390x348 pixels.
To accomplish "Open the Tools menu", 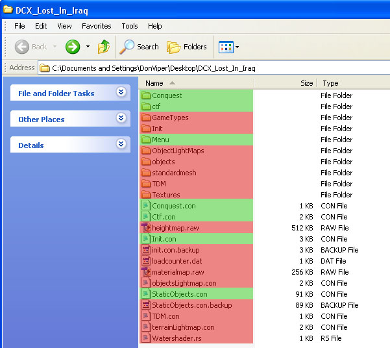I will pyautogui.click(x=130, y=26).
